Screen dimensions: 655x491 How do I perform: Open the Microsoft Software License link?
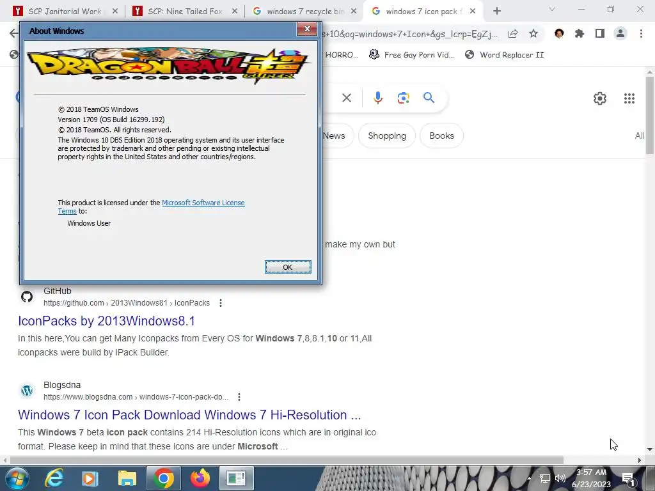203,203
